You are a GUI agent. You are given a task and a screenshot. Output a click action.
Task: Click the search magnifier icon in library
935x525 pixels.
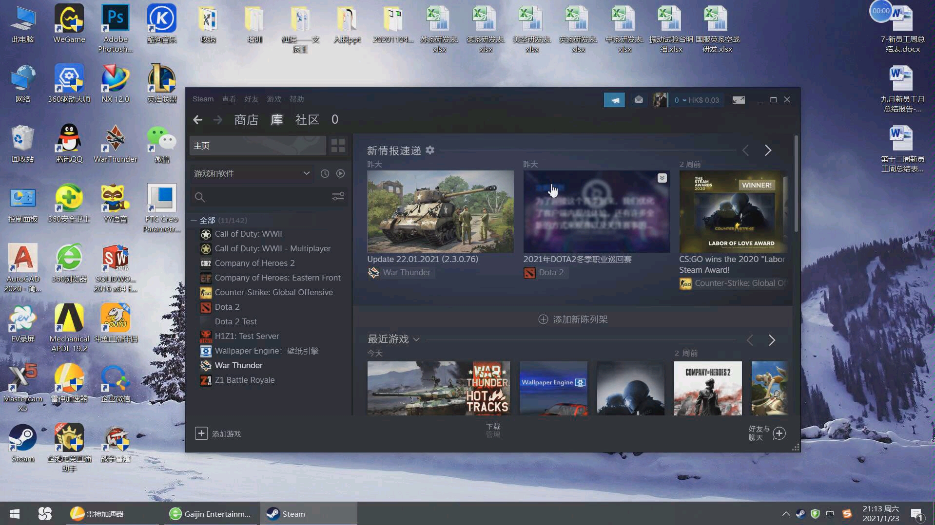(x=199, y=197)
